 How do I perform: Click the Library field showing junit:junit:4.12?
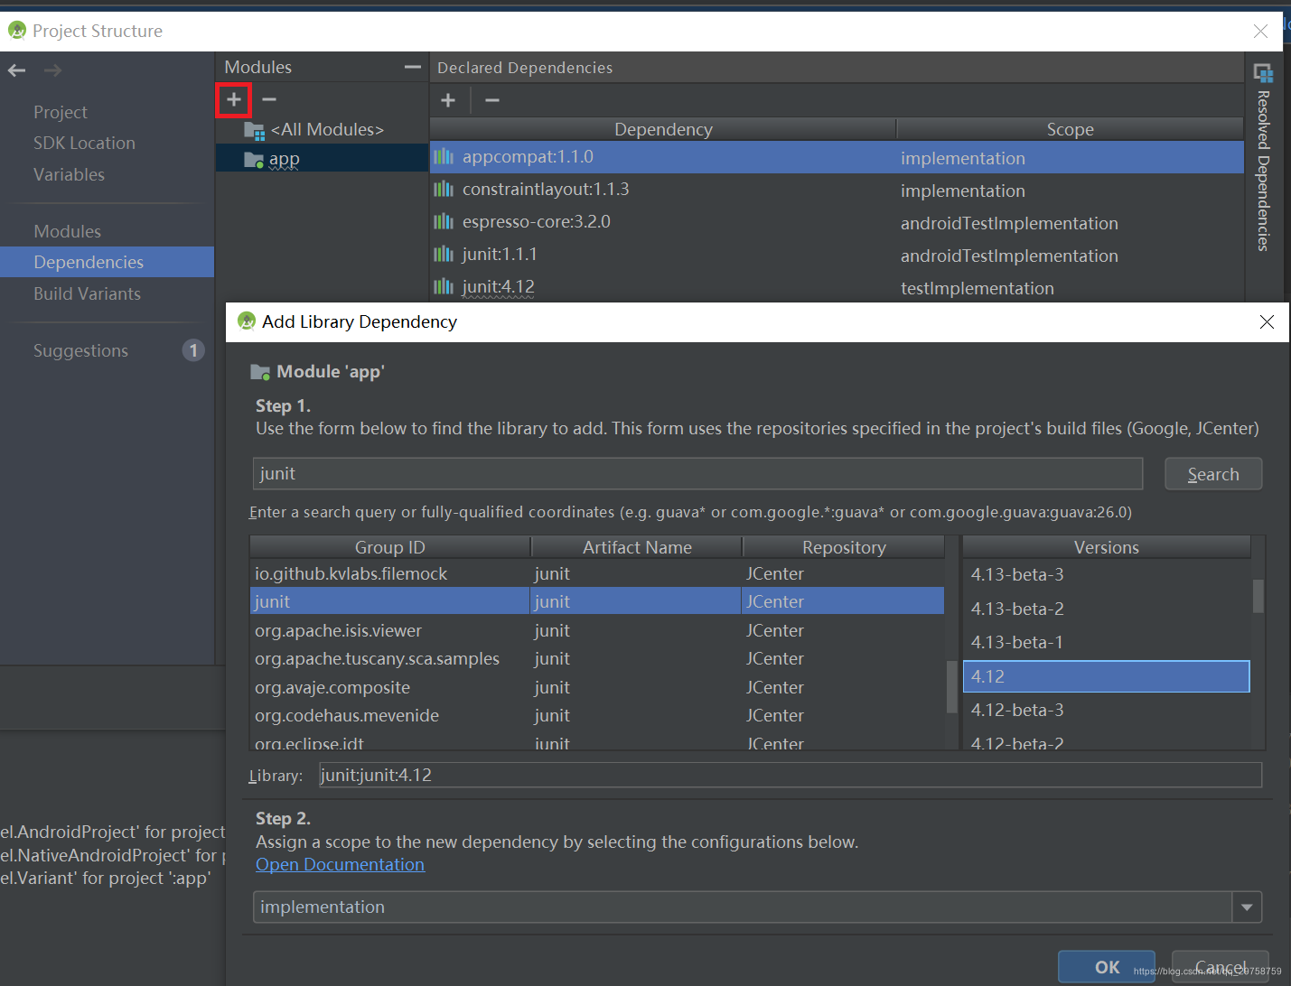click(790, 775)
